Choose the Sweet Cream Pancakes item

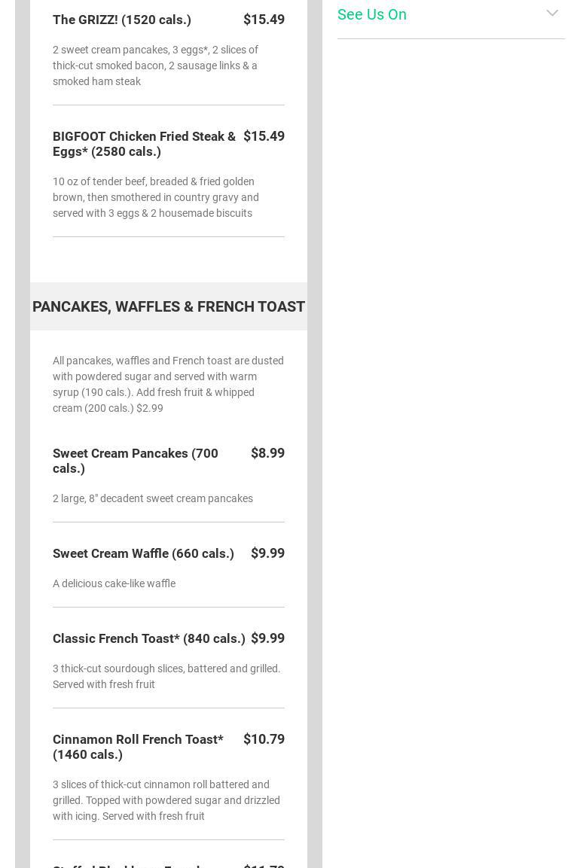(x=136, y=461)
